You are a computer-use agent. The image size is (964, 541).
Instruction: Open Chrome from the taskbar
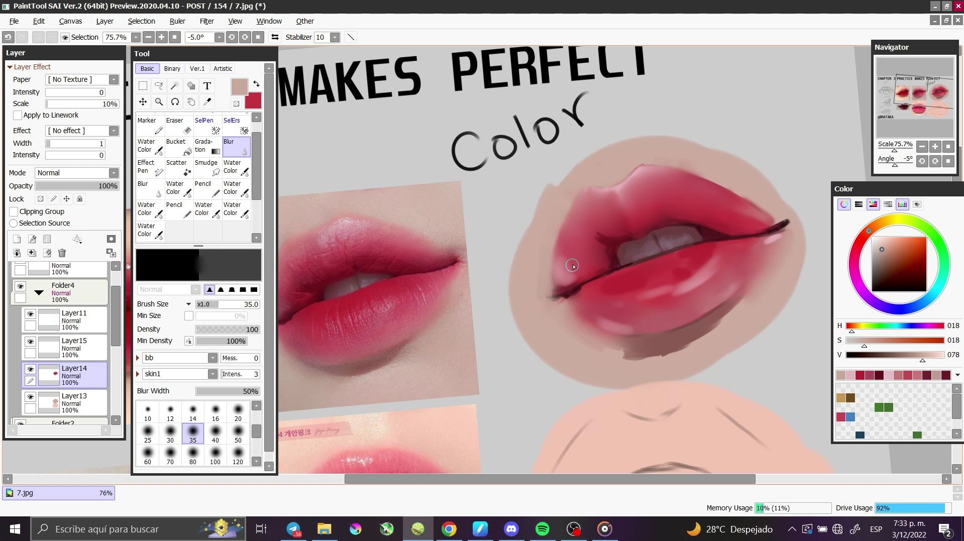[449, 529]
